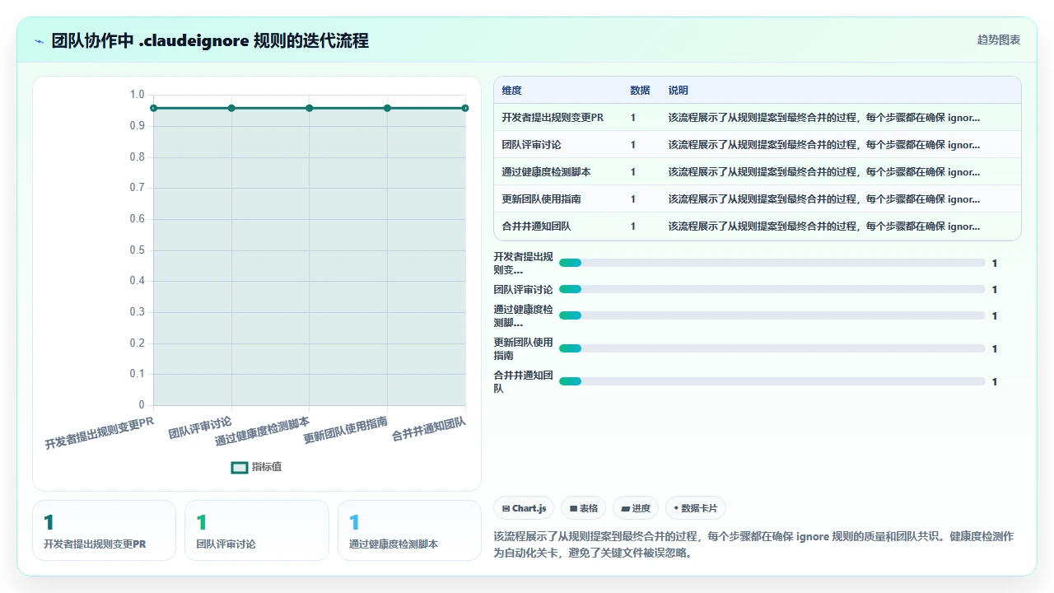
Task: Click description cell in 团队评审讨论 row
Action: pos(824,145)
